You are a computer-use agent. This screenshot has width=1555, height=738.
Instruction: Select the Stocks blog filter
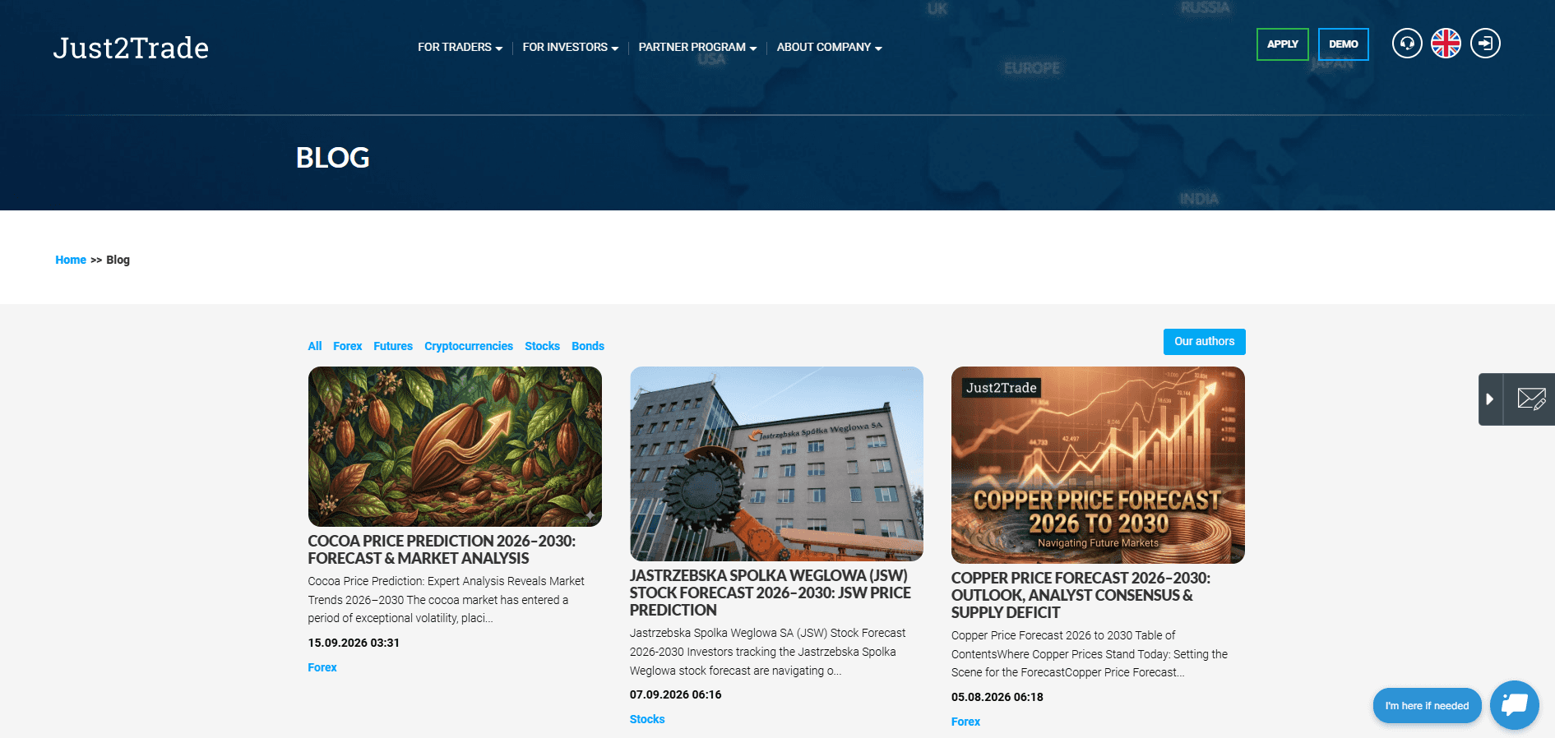click(x=542, y=346)
